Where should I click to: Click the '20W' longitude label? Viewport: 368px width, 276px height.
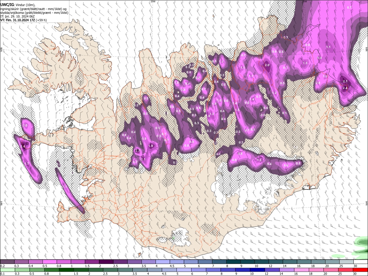pyautogui.click(x=153, y=1)
